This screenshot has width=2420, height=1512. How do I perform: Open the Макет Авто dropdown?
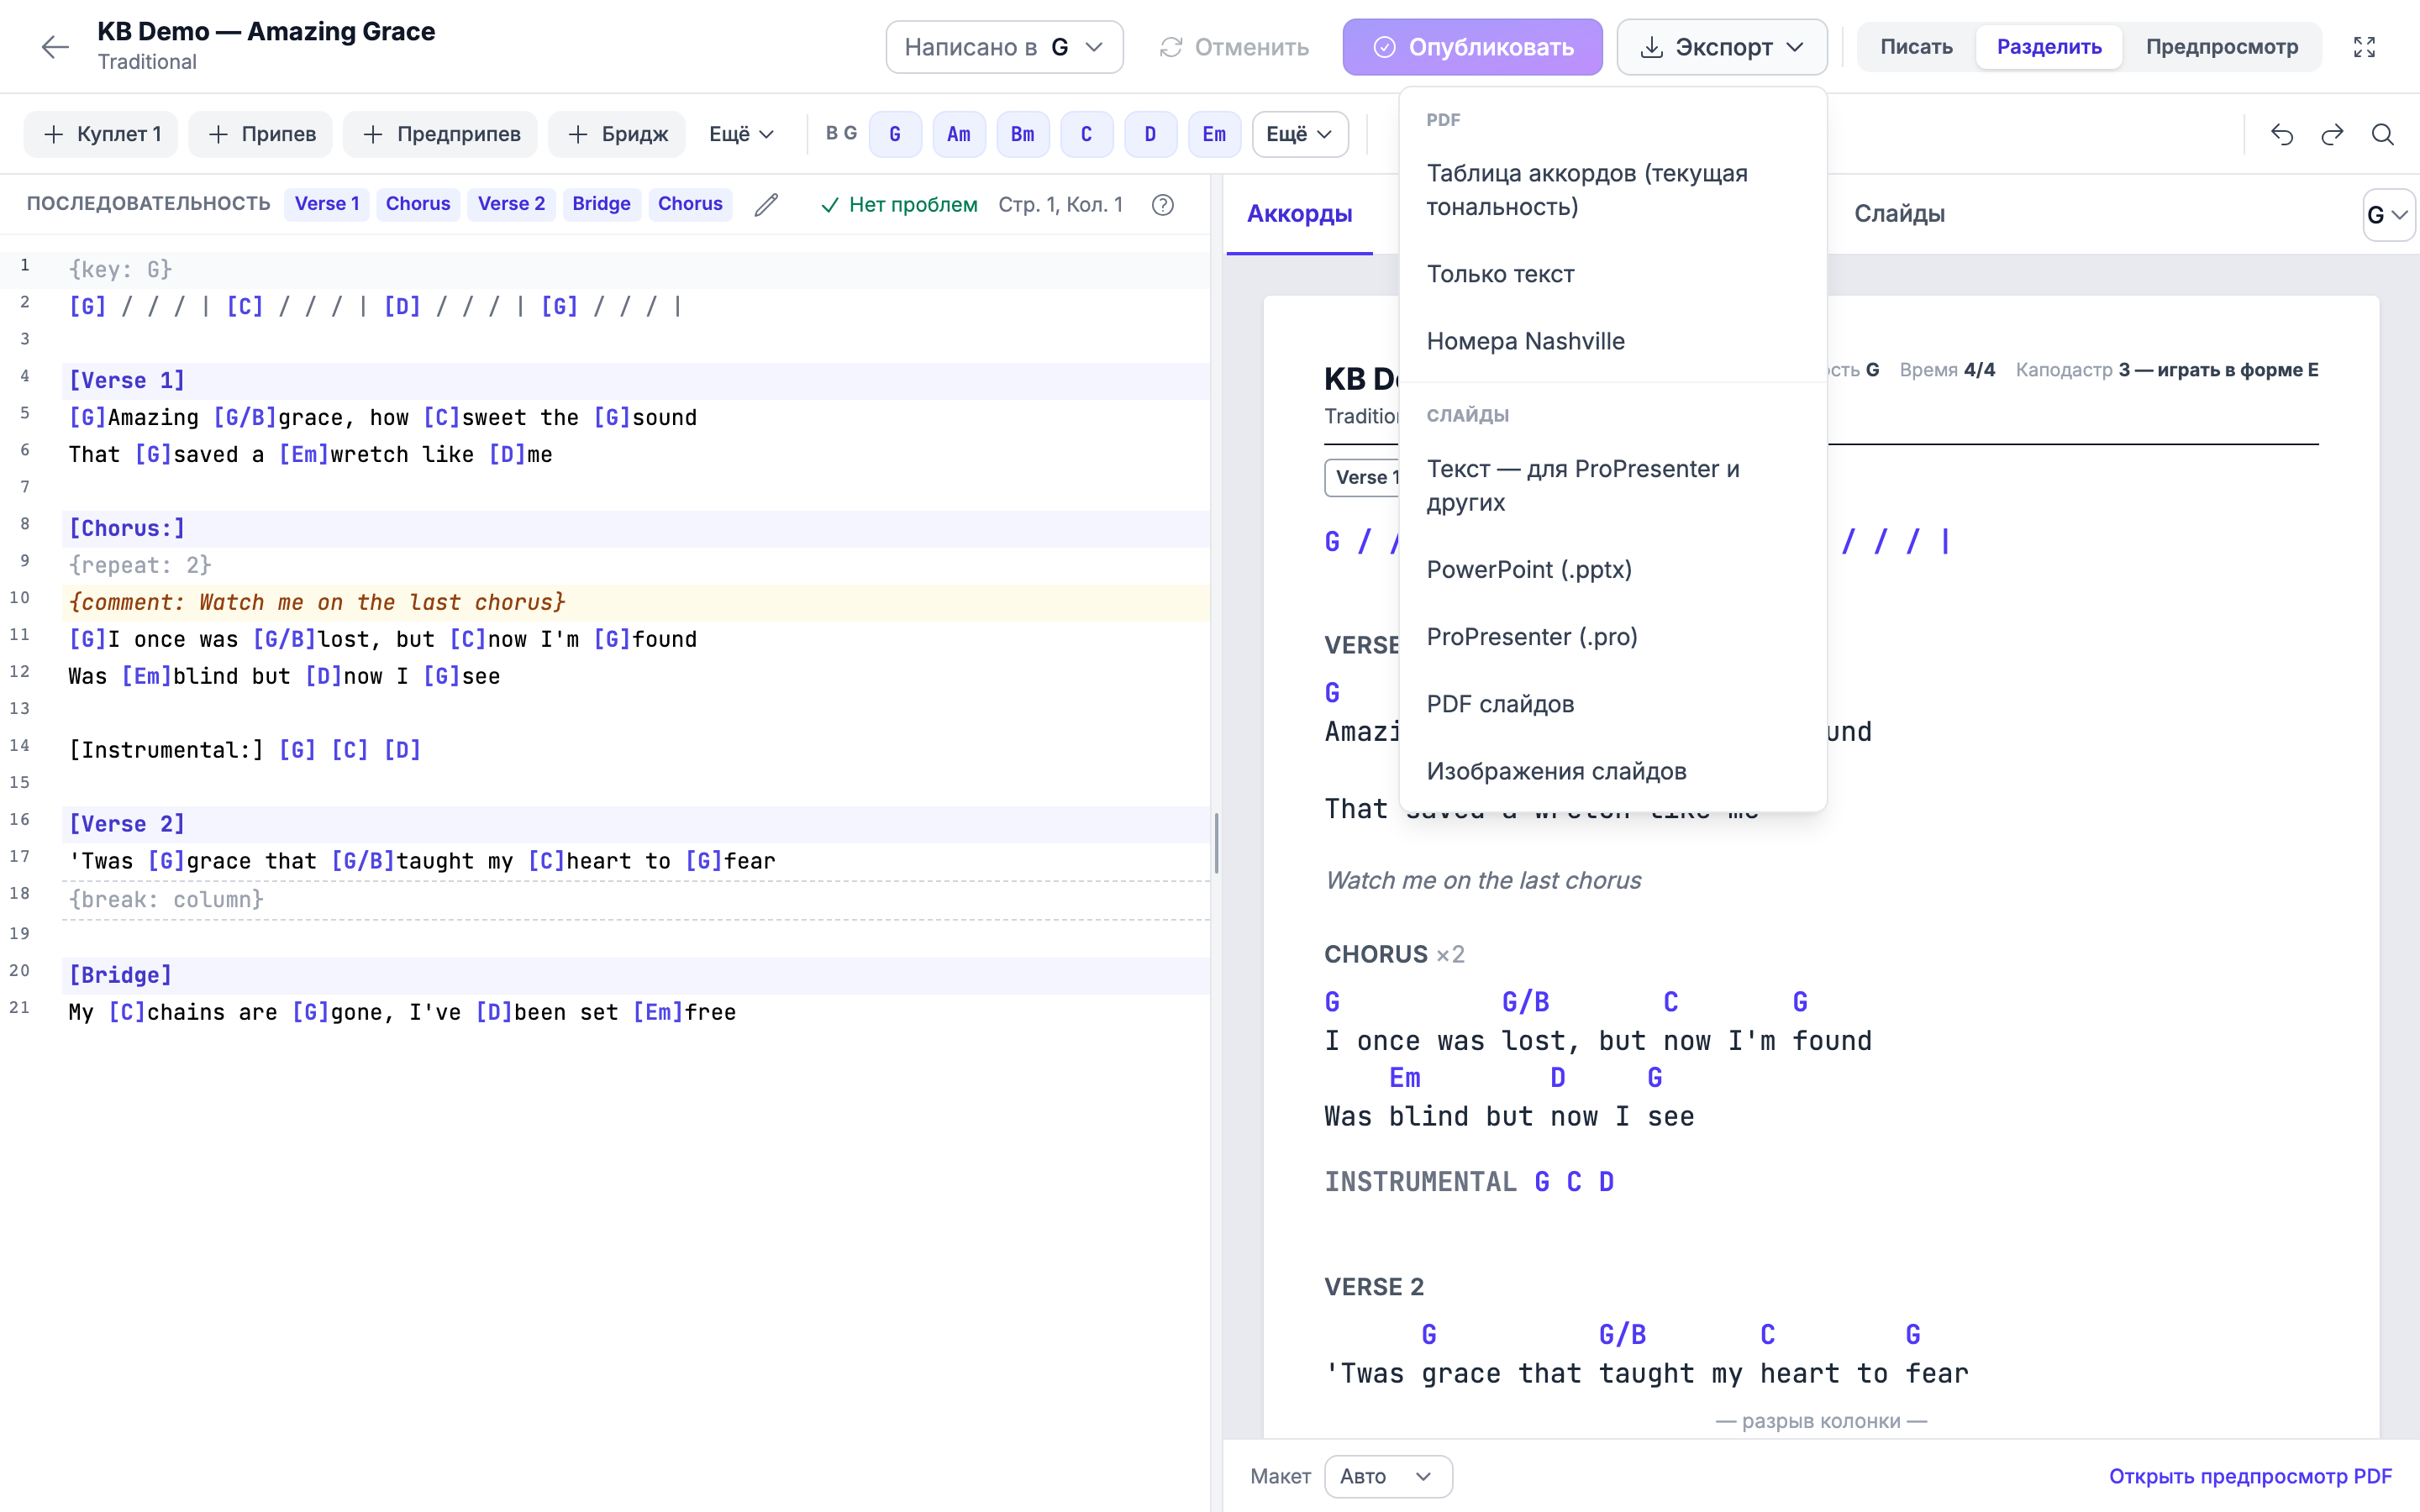pyautogui.click(x=1388, y=1476)
